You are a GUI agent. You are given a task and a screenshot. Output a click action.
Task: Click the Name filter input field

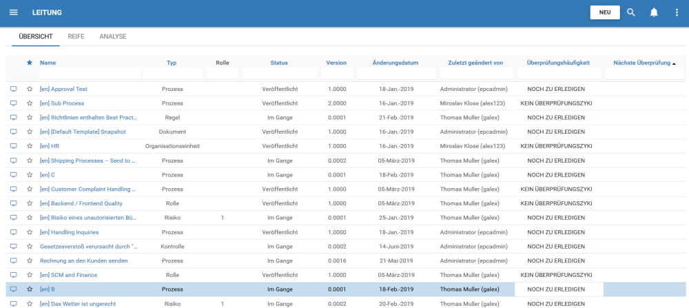(x=90, y=73)
